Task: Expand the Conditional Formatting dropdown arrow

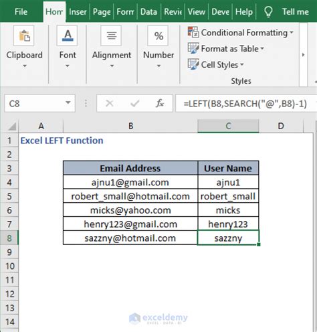Action: coord(292,33)
